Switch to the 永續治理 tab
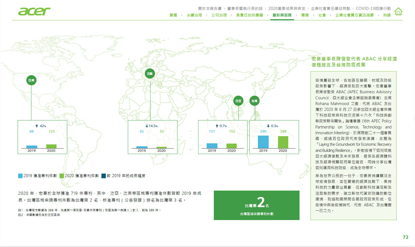 click(x=194, y=15)
